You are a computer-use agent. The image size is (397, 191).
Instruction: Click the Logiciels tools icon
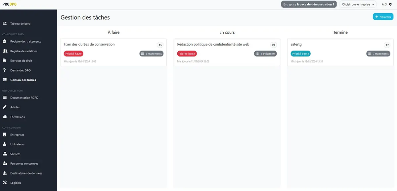click(x=5, y=183)
